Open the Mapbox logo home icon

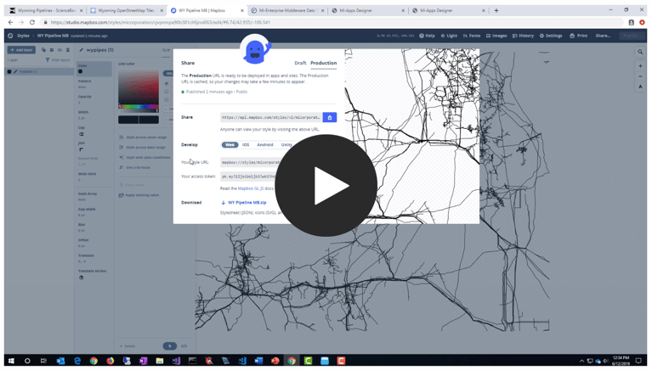(10, 36)
